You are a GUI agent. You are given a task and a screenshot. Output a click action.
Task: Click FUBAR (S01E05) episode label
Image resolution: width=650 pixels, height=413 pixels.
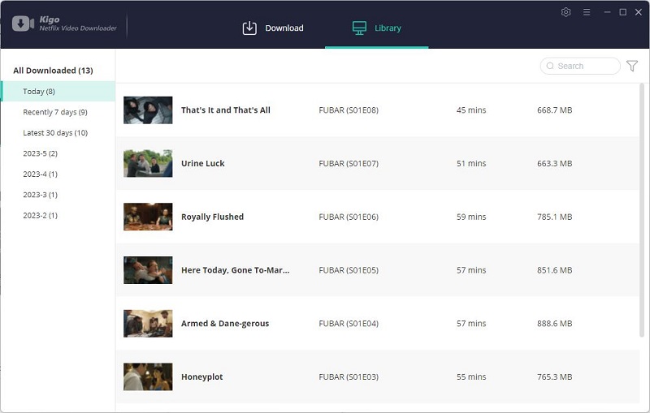click(349, 270)
